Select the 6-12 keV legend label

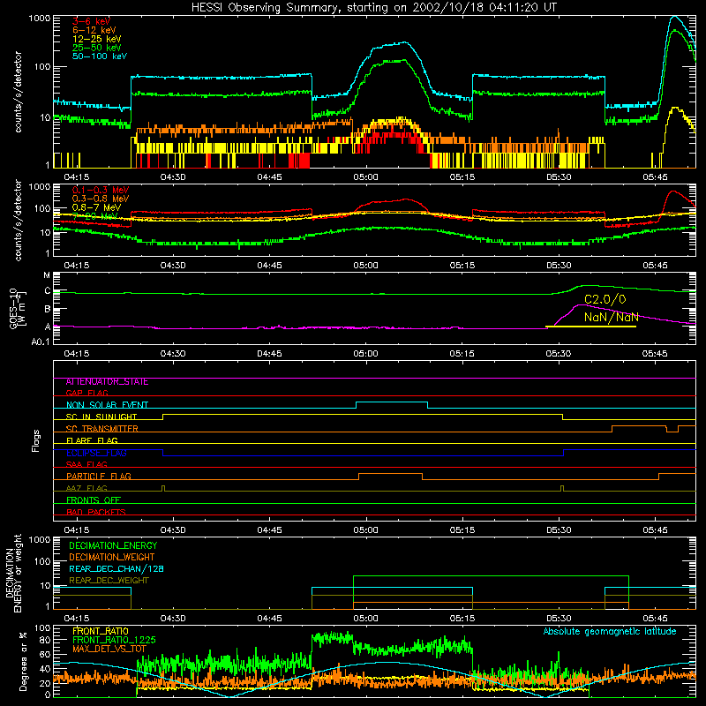point(94,30)
